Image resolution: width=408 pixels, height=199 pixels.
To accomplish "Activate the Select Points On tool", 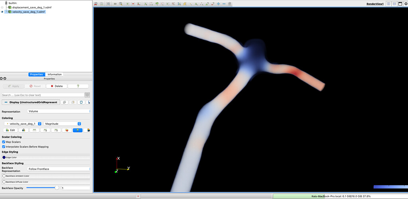I will click(x=151, y=4).
